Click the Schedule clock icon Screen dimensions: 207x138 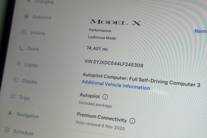coord(7,130)
